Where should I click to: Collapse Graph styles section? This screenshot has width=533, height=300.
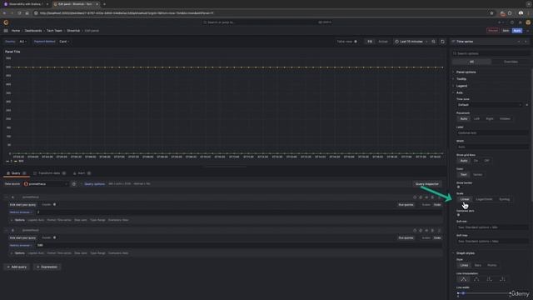465,253
